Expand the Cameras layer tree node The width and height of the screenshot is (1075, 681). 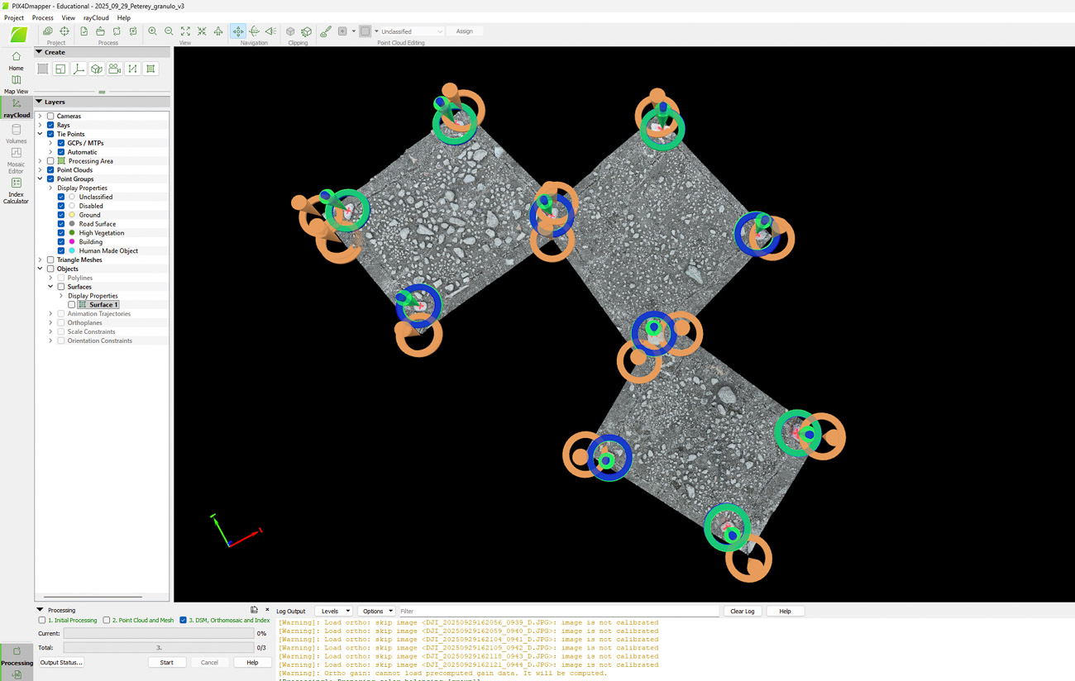coord(40,116)
